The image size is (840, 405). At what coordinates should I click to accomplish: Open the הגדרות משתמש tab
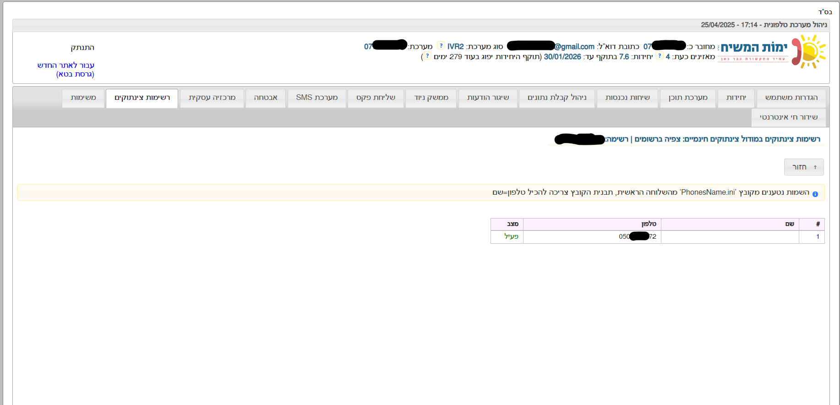791,98
